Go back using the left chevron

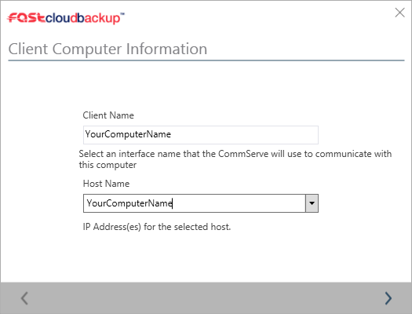pyautogui.click(x=24, y=298)
